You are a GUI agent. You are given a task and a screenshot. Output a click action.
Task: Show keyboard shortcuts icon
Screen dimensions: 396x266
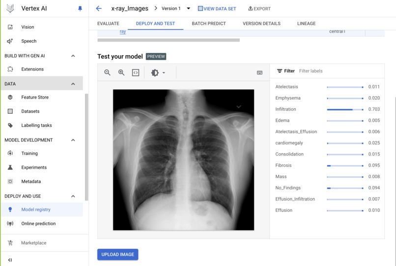(x=259, y=73)
